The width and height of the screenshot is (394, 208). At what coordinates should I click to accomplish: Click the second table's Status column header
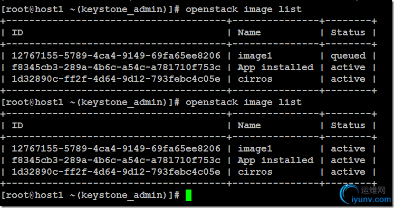[x=348, y=125]
